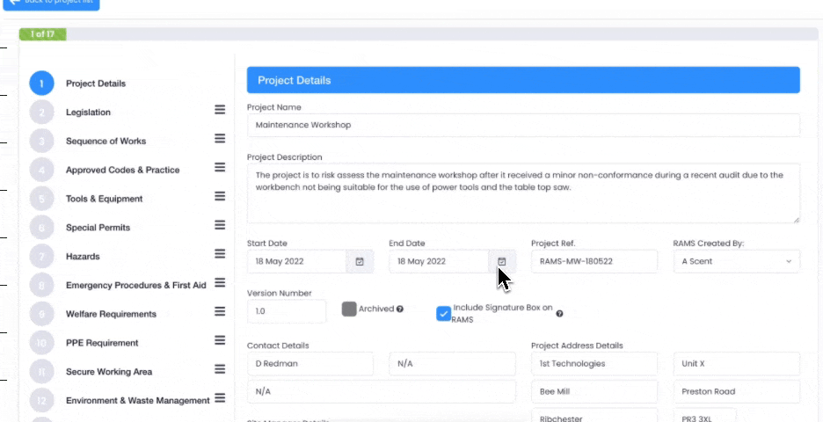Click the Secure Working Area drag handle

[220, 369]
